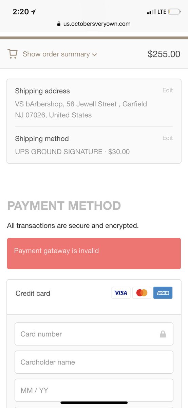Expand Show order summary
Viewport: 188px width, 408px height.
tap(56, 54)
